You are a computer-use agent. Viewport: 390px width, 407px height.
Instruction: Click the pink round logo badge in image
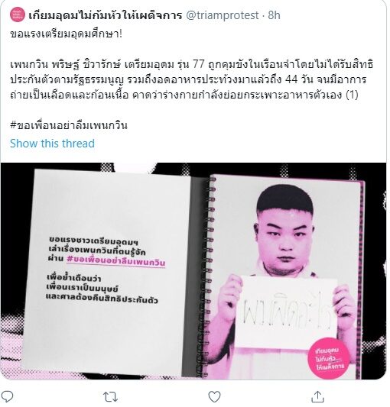pyautogui.click(x=329, y=358)
